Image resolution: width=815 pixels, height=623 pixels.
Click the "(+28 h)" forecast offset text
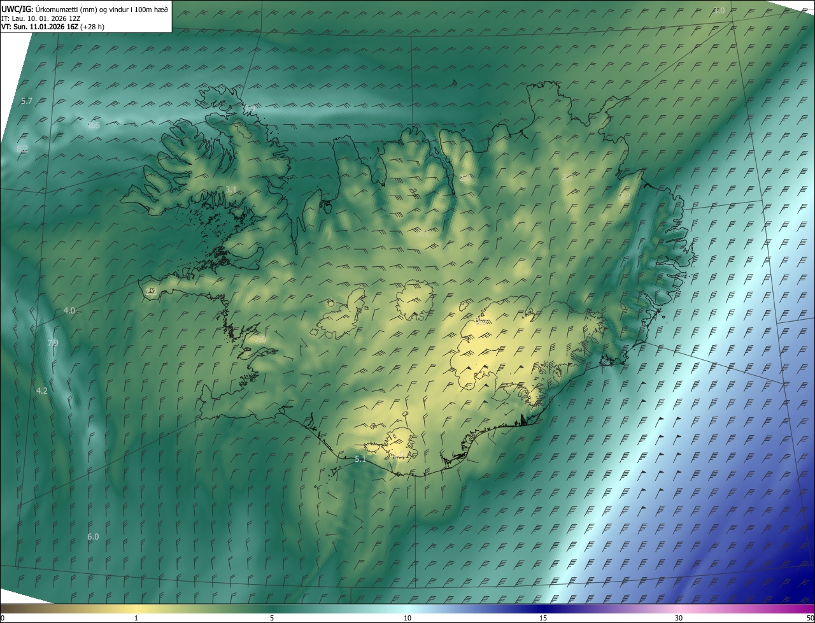click(x=92, y=27)
